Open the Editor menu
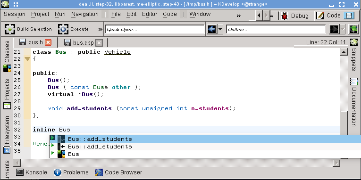This screenshot has width=361, height=180. coord(150,14)
